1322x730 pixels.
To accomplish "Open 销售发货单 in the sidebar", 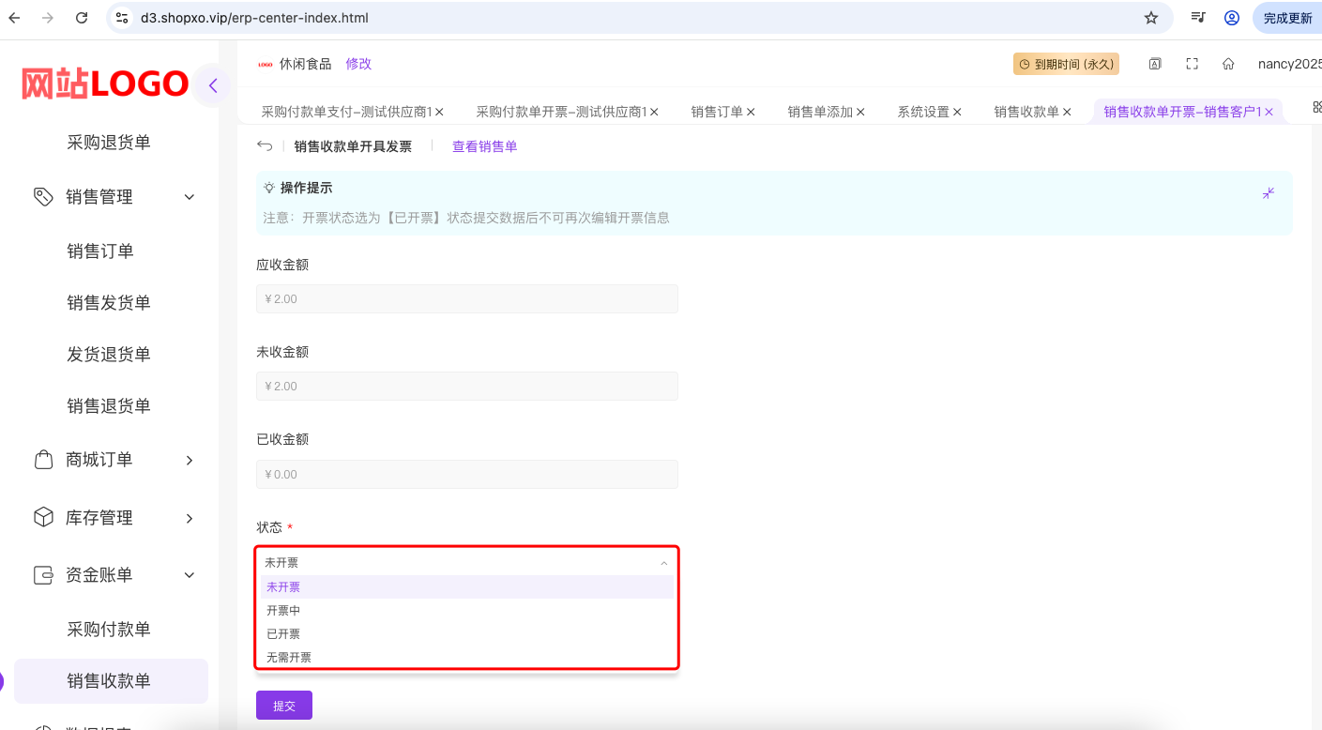I will click(109, 303).
